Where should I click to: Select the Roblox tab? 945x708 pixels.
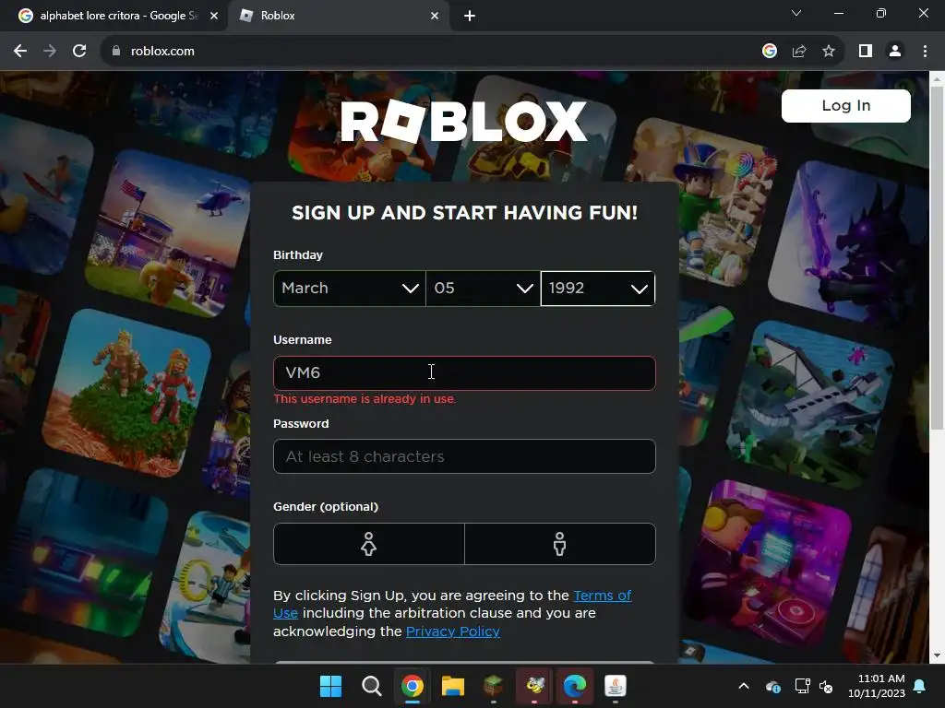tap(340, 17)
